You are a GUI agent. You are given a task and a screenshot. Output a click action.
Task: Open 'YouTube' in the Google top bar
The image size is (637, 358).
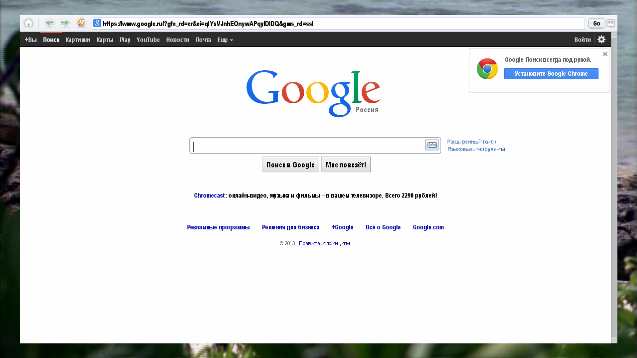(148, 40)
